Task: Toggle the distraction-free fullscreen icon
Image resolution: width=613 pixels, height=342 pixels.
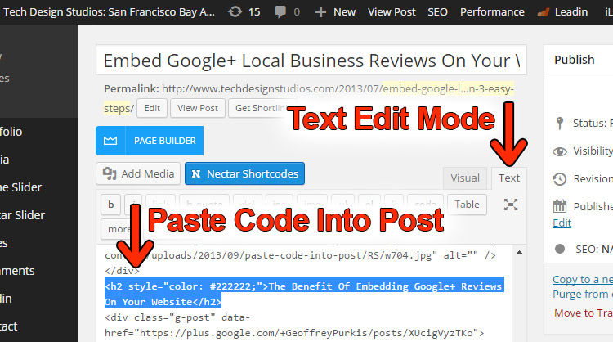Action: pos(511,205)
